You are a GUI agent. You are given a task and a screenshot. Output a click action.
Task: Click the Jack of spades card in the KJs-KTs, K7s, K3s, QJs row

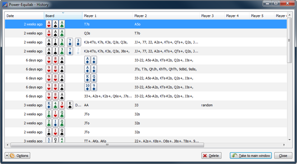(x=55, y=42)
